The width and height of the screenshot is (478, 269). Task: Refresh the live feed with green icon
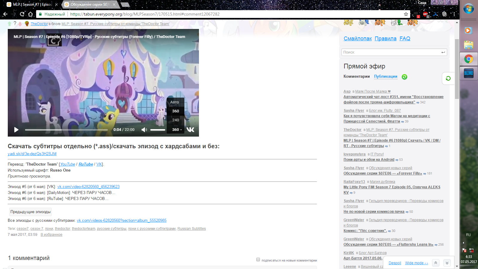(405, 77)
